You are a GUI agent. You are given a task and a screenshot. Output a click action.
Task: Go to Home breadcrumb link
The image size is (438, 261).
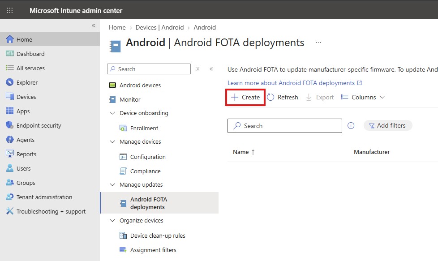click(117, 27)
